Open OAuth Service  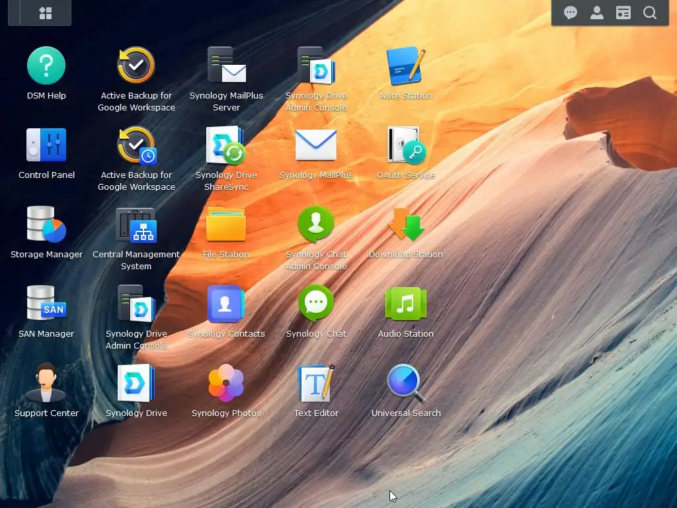[x=406, y=145]
